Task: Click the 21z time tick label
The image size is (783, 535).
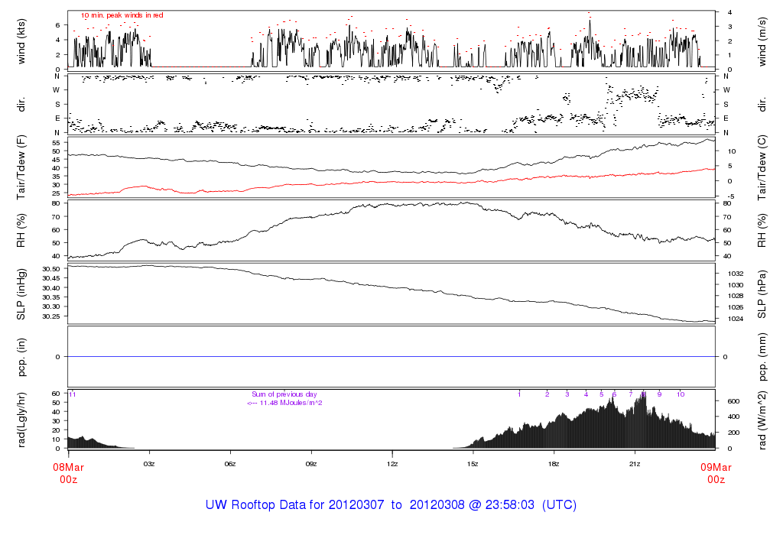Action: [635, 463]
